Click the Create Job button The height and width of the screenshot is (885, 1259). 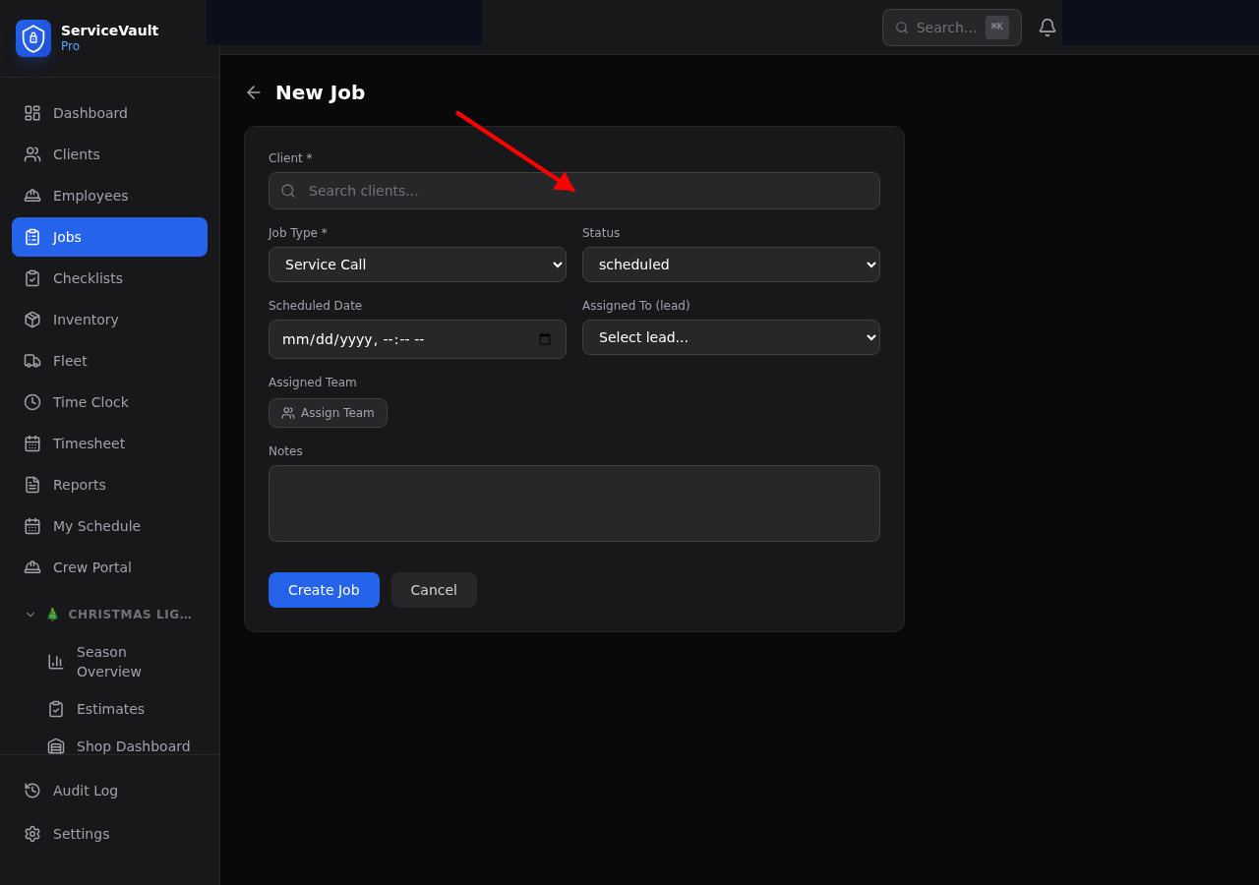[x=324, y=590]
